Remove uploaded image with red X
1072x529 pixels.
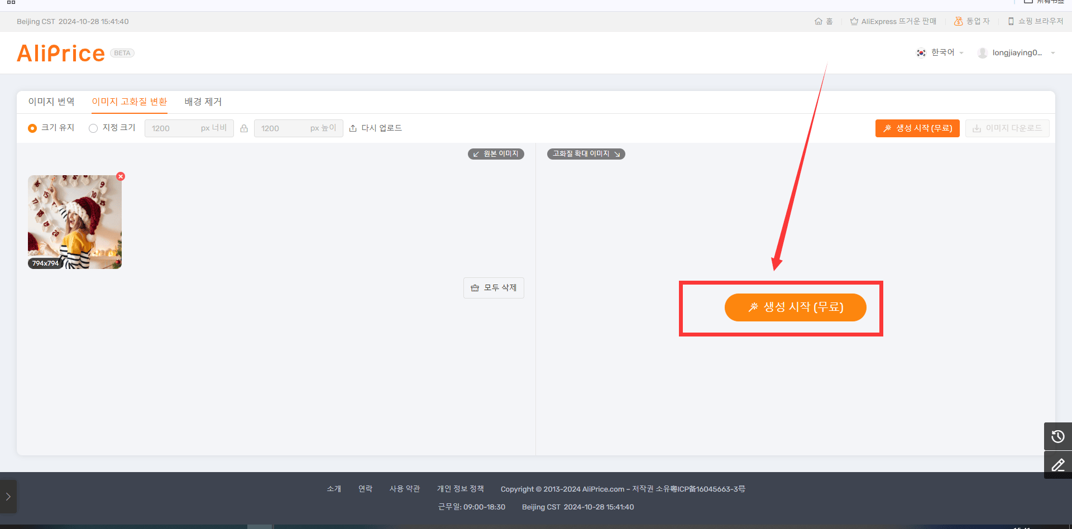(x=121, y=176)
